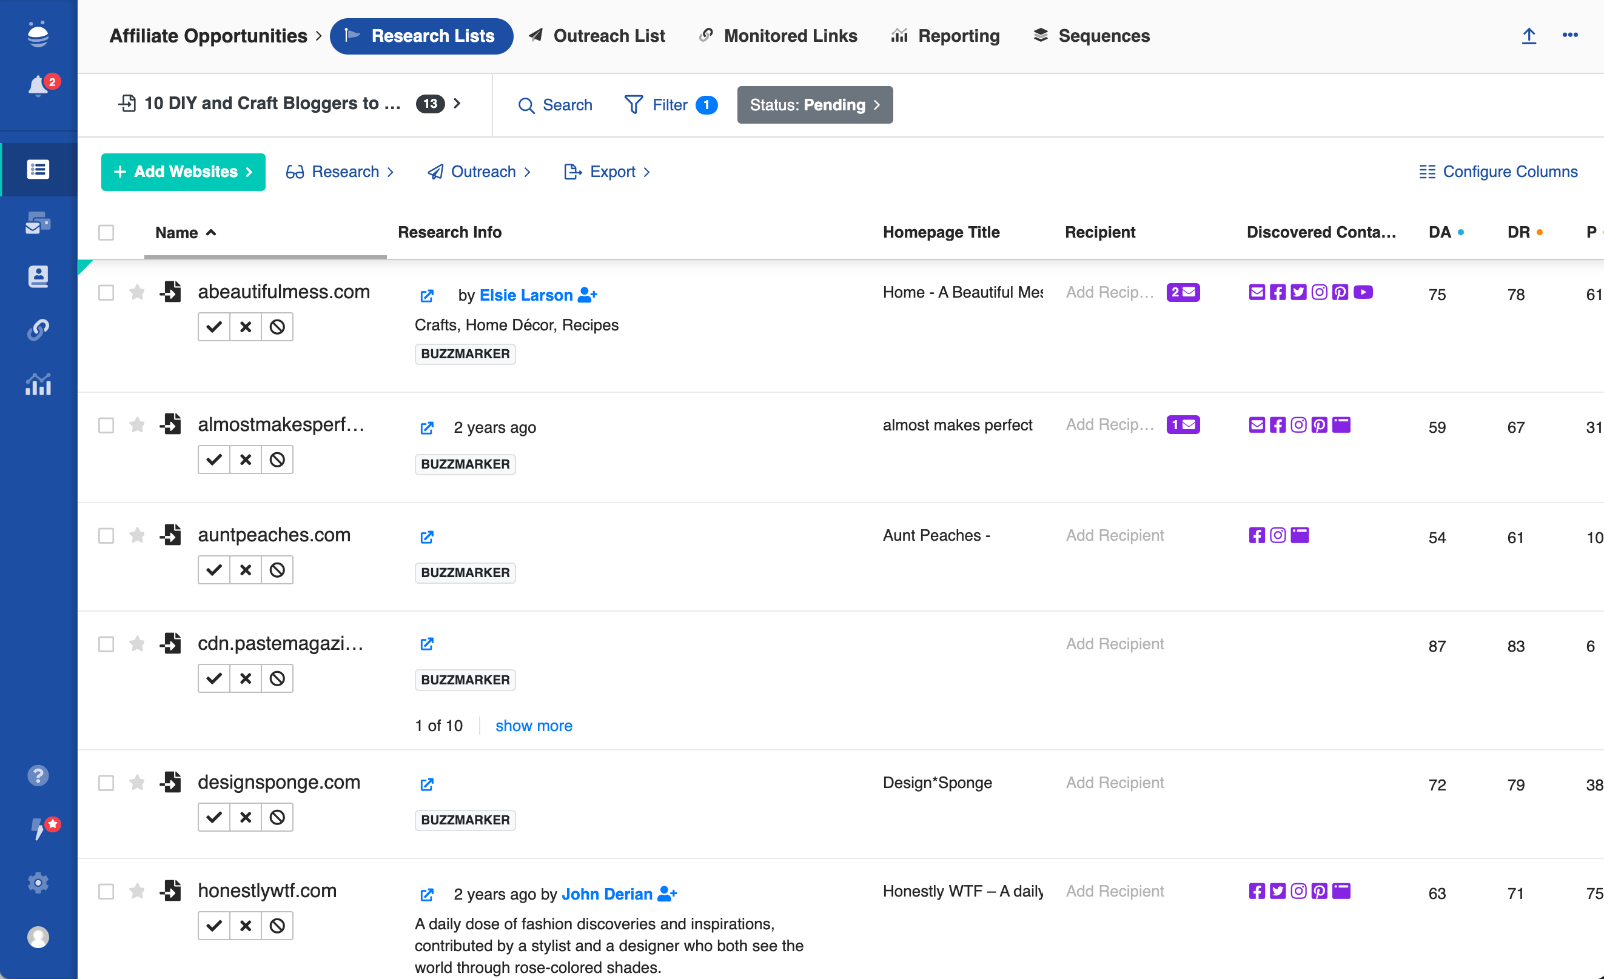Approve abeautifulmess.com with the checkmark icon
Image resolution: width=1604 pixels, height=979 pixels.
click(213, 327)
